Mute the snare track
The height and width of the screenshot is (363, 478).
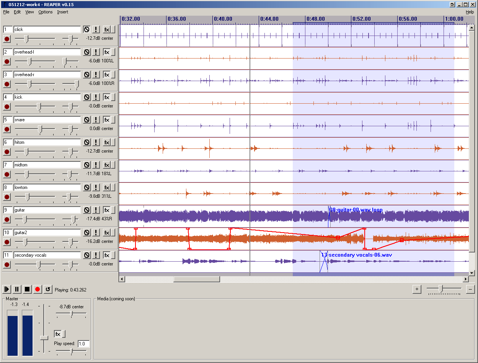pyautogui.click(x=87, y=120)
